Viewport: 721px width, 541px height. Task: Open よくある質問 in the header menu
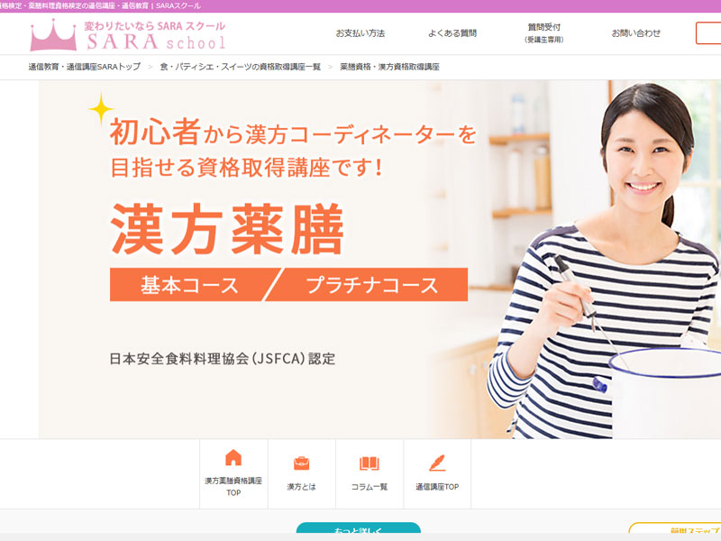click(x=452, y=33)
